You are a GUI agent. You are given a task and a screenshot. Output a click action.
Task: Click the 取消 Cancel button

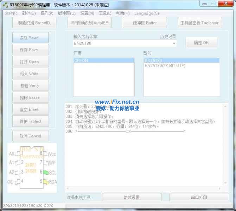tap(31, 136)
